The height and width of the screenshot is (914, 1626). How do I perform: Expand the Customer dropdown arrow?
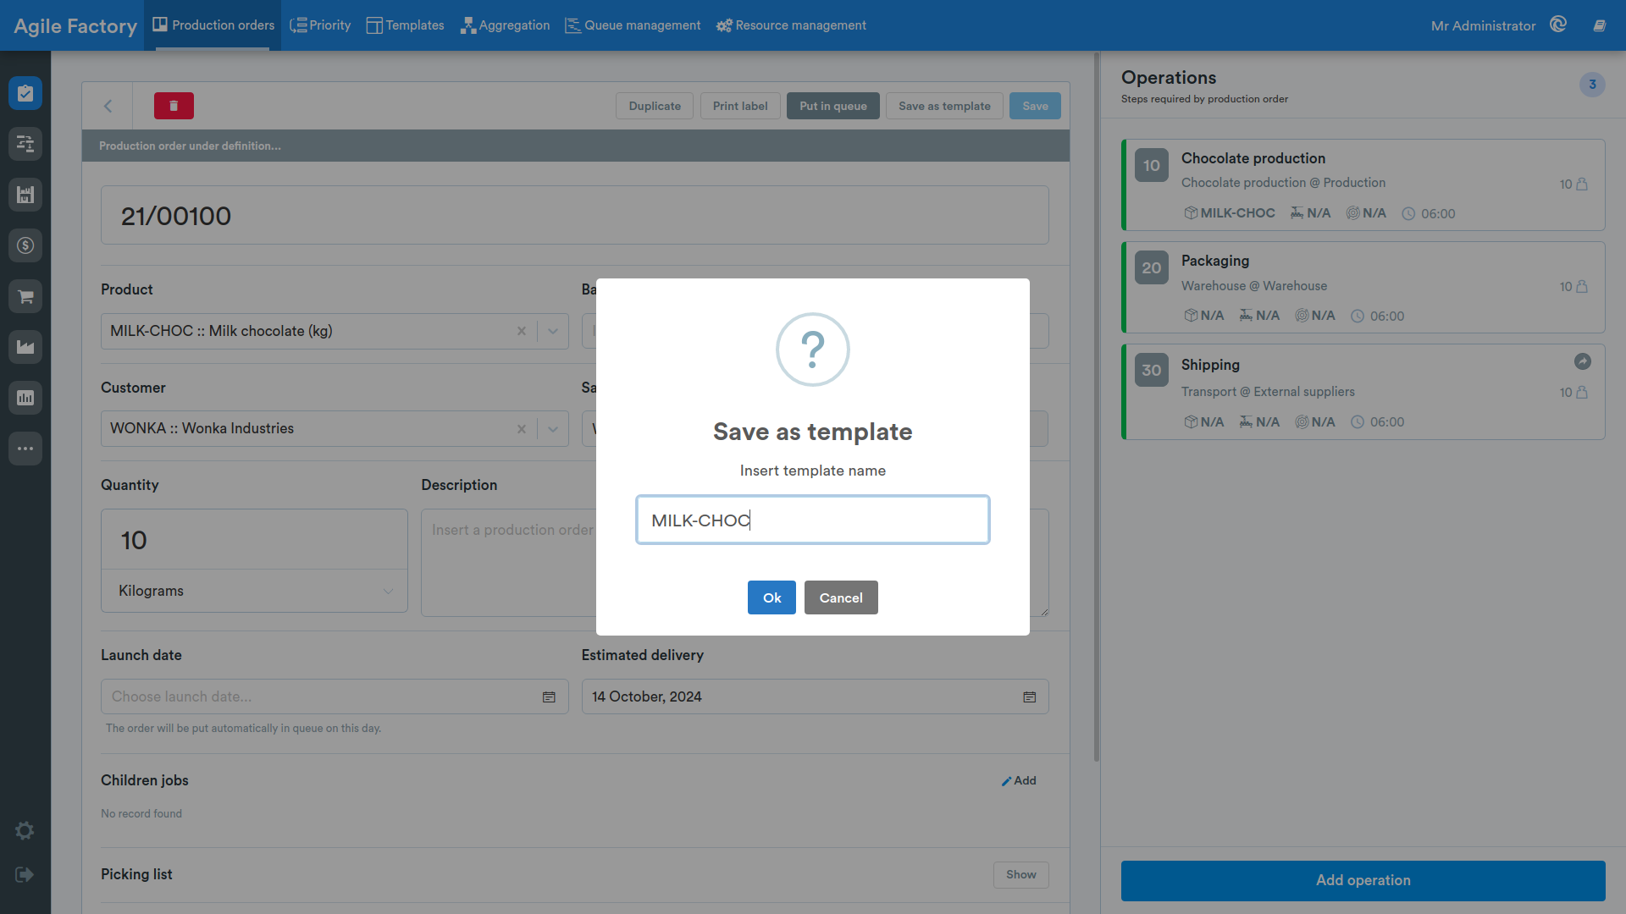[553, 429]
